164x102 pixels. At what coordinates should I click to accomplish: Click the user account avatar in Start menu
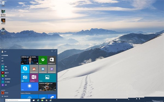(2, 51)
